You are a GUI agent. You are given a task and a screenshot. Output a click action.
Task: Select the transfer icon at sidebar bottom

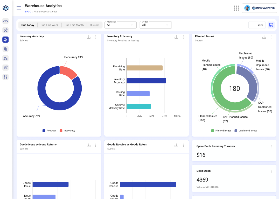(x=5, y=77)
